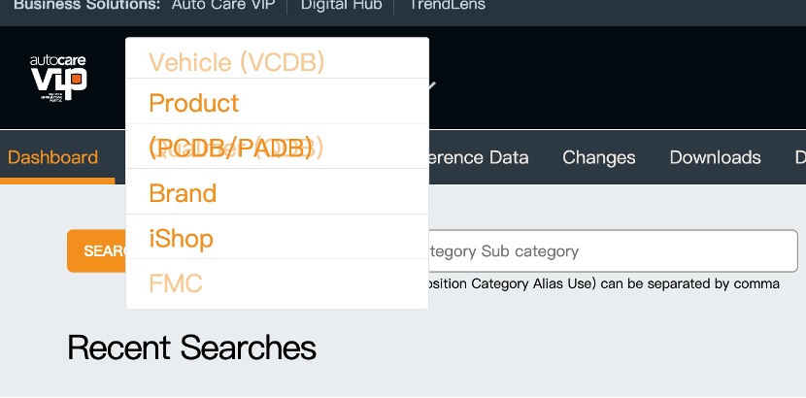Open the Auto Care VIP business link
The height and width of the screenshot is (398, 806).
tap(223, 5)
